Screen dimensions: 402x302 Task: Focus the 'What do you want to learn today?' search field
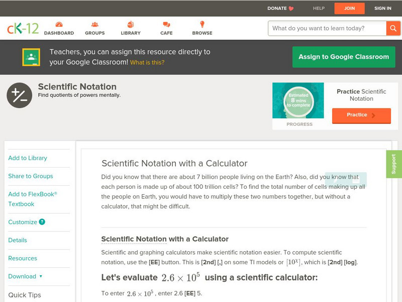coord(327,28)
